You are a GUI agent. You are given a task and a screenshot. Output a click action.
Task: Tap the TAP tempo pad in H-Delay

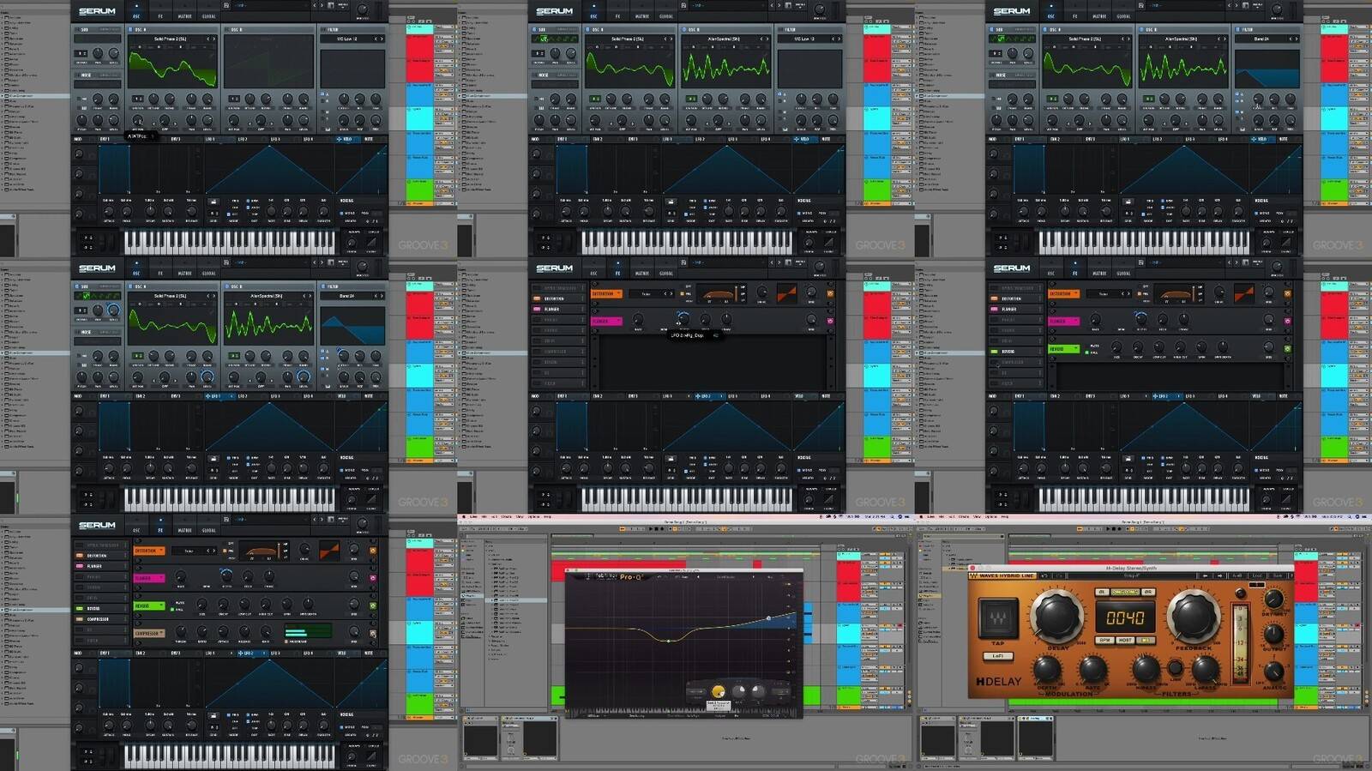coord(998,617)
